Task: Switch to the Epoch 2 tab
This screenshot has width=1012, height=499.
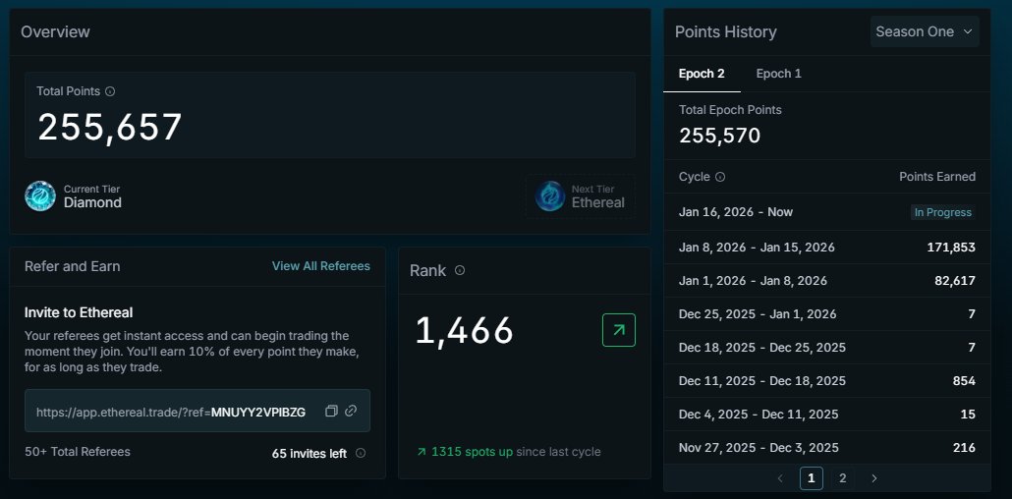Action: tap(702, 74)
